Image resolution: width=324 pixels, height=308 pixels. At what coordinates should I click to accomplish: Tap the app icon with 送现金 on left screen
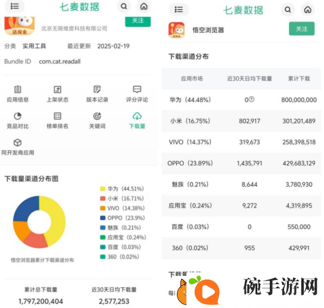pos(20,26)
